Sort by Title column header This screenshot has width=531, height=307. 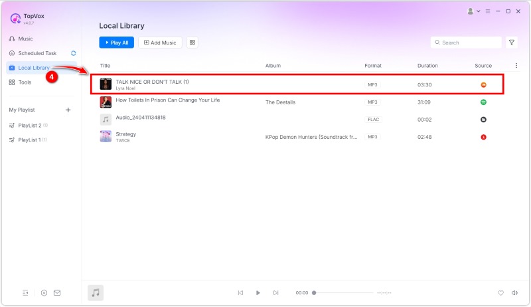coord(105,66)
